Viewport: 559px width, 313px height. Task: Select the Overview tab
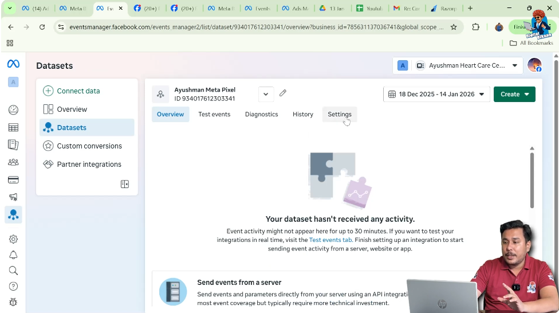click(171, 114)
